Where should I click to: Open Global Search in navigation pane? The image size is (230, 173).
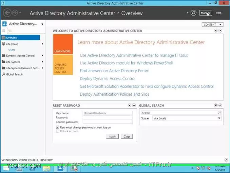point(14,74)
